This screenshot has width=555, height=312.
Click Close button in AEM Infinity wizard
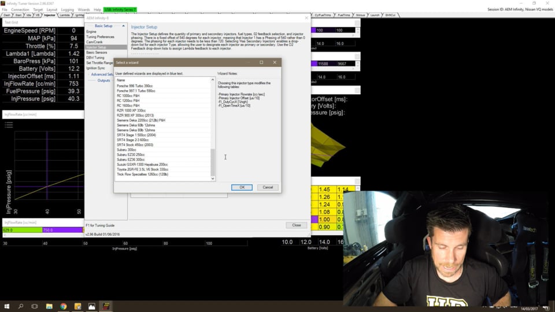pos(296,225)
